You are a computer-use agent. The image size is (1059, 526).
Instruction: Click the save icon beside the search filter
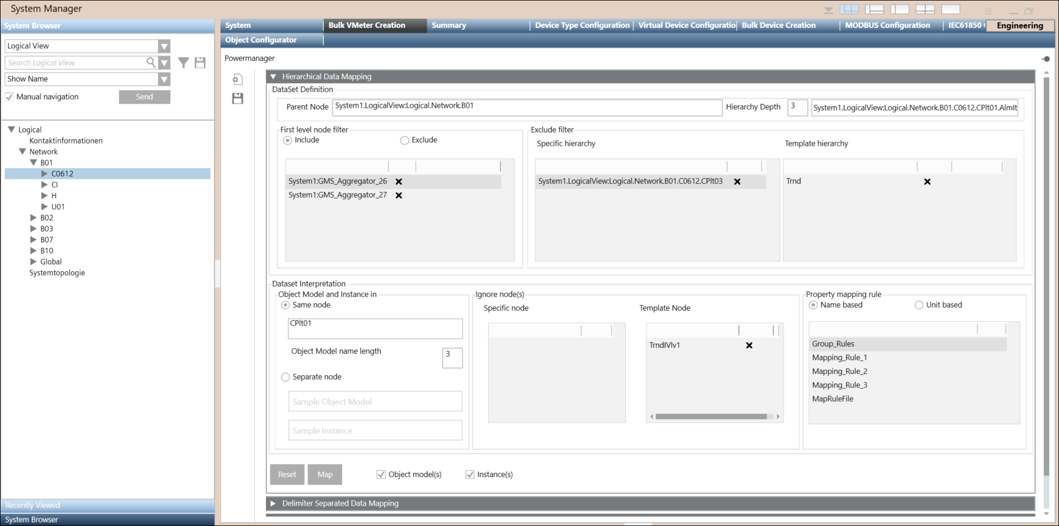click(200, 63)
